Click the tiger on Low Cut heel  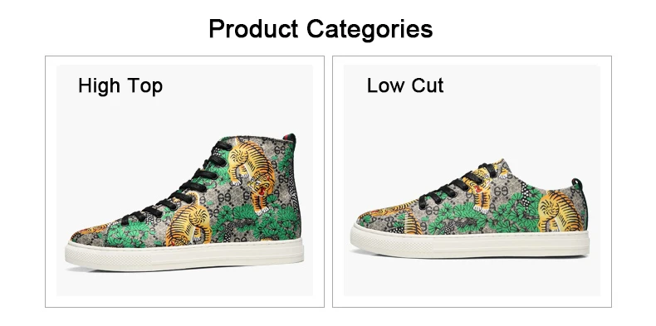(x=560, y=211)
